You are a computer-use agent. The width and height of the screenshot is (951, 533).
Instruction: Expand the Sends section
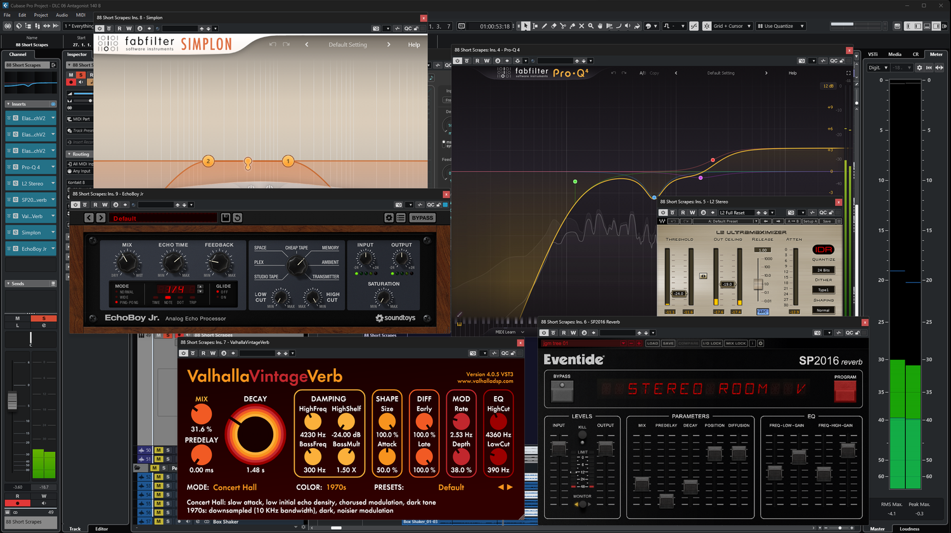point(8,283)
